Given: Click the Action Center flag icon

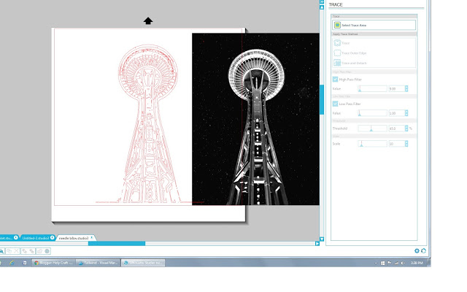Looking at the screenshot, I should pos(389,263).
